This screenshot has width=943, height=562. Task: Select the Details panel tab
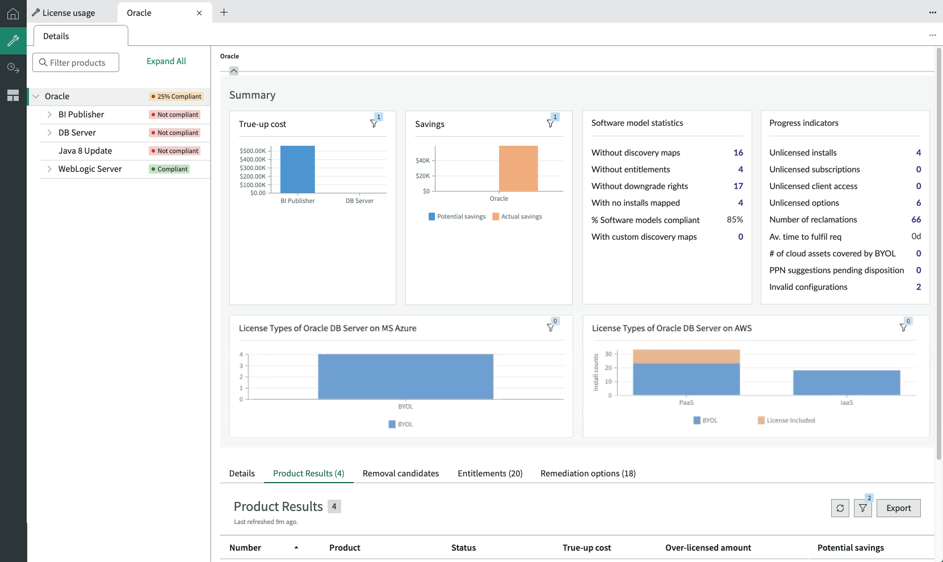(81, 36)
